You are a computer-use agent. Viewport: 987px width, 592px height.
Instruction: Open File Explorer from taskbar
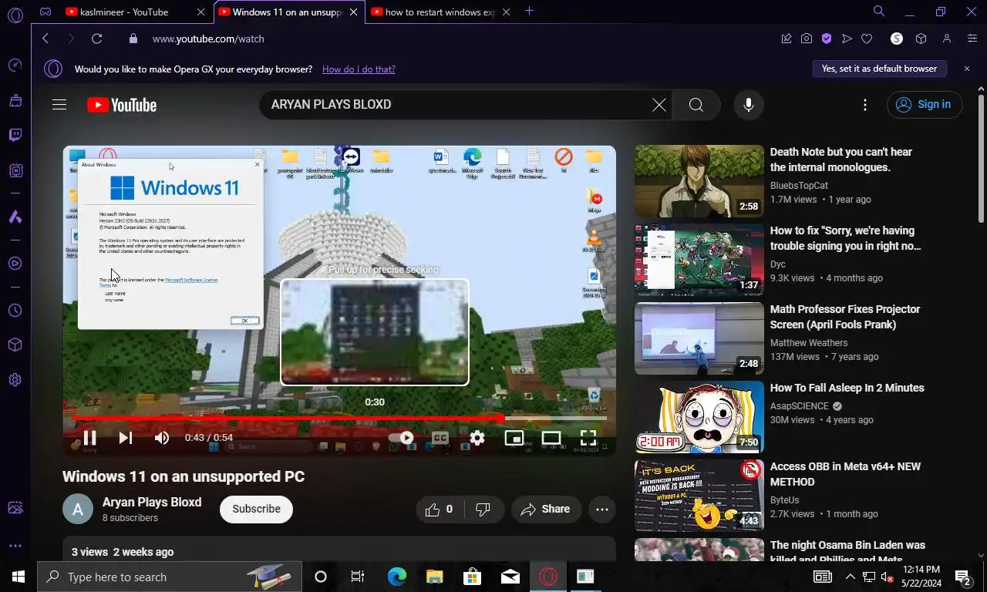click(434, 577)
